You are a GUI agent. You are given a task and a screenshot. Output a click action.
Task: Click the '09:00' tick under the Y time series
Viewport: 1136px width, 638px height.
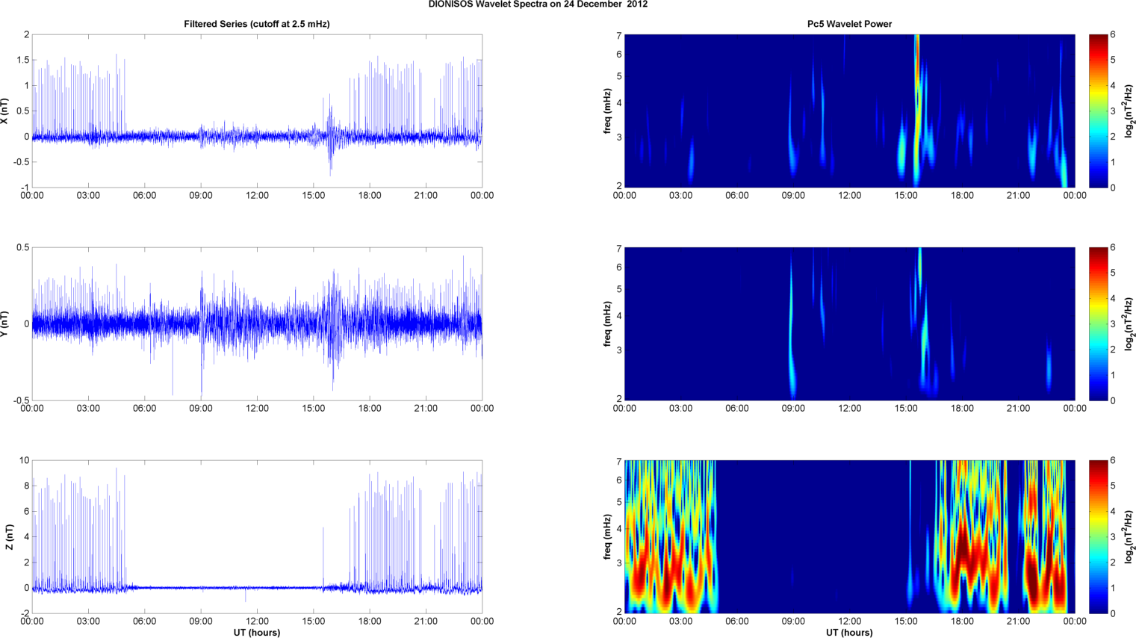pyautogui.click(x=201, y=409)
